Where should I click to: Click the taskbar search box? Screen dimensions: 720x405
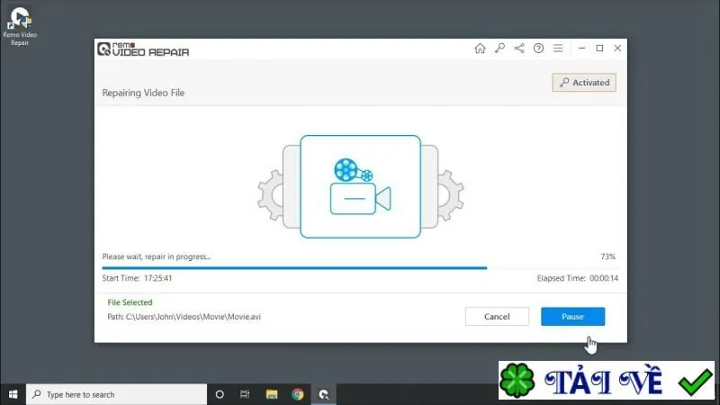click(117, 394)
